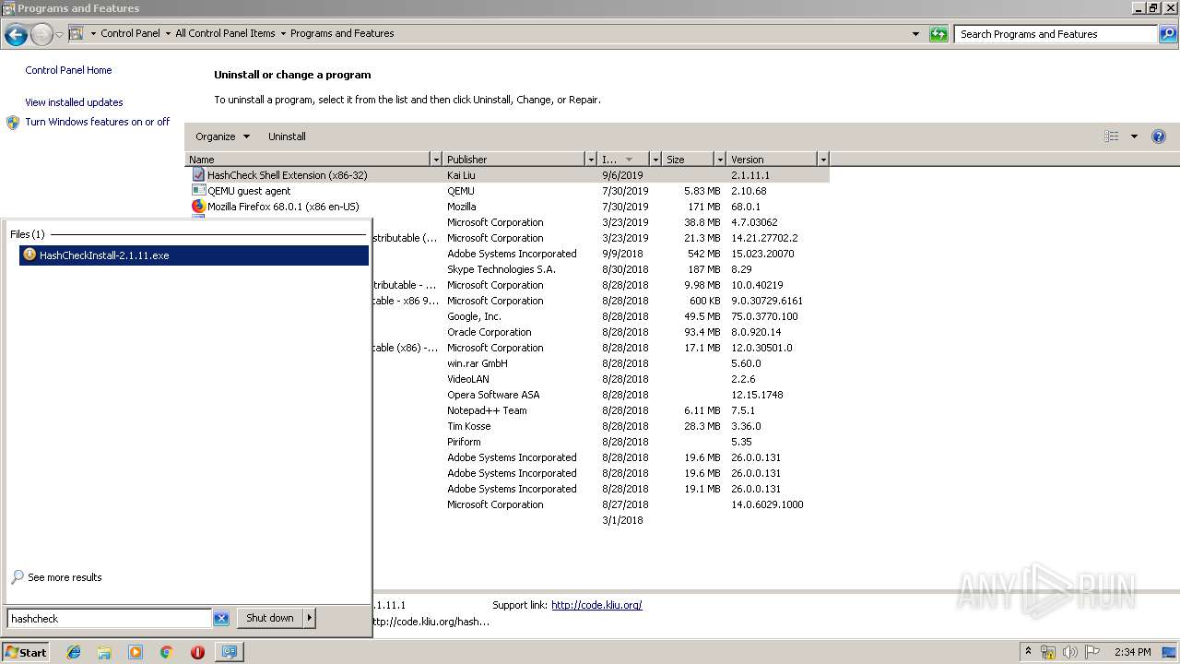Click the Forward navigation arrow

[41, 35]
